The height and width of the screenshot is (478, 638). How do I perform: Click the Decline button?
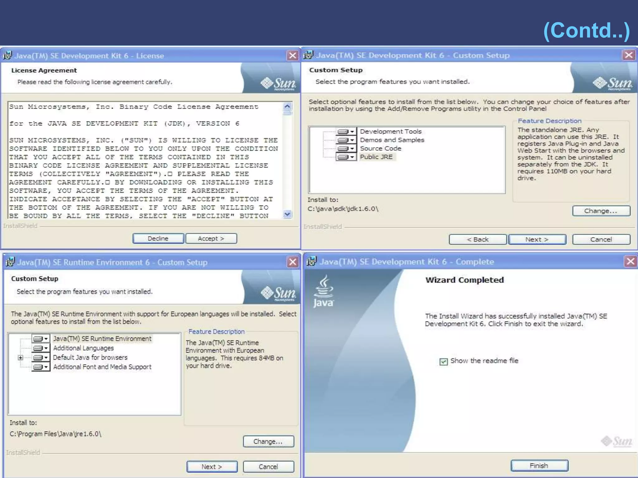(x=158, y=238)
